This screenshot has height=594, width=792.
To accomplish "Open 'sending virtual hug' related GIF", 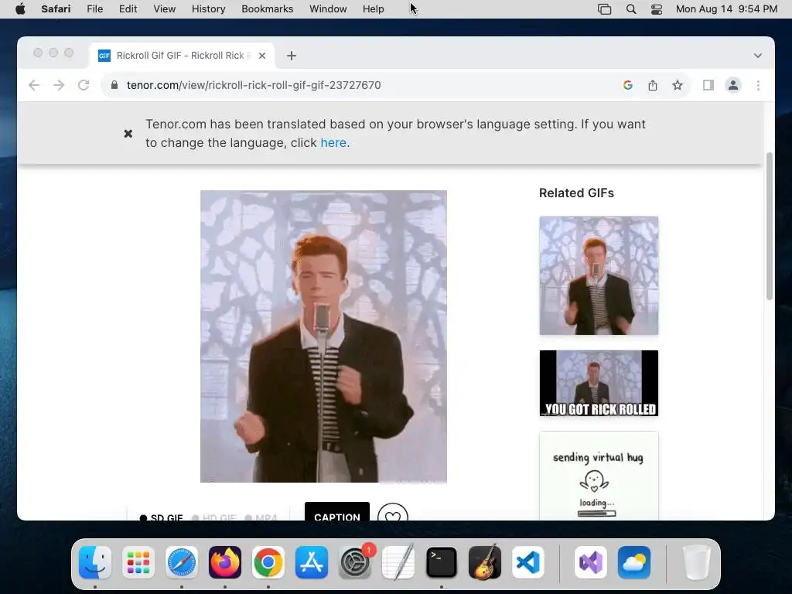I will click(599, 476).
